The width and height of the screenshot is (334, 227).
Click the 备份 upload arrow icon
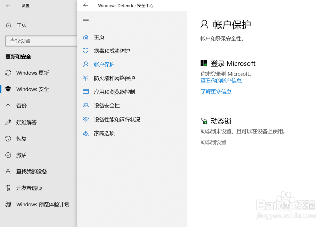[x=8, y=105]
